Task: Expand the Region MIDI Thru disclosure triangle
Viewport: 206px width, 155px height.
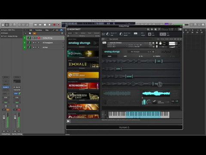Action: [2, 30]
